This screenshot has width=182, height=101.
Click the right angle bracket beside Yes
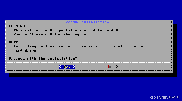click(x=74, y=67)
